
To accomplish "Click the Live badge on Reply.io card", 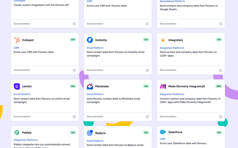I will pyautogui.click(x=146, y=133).
